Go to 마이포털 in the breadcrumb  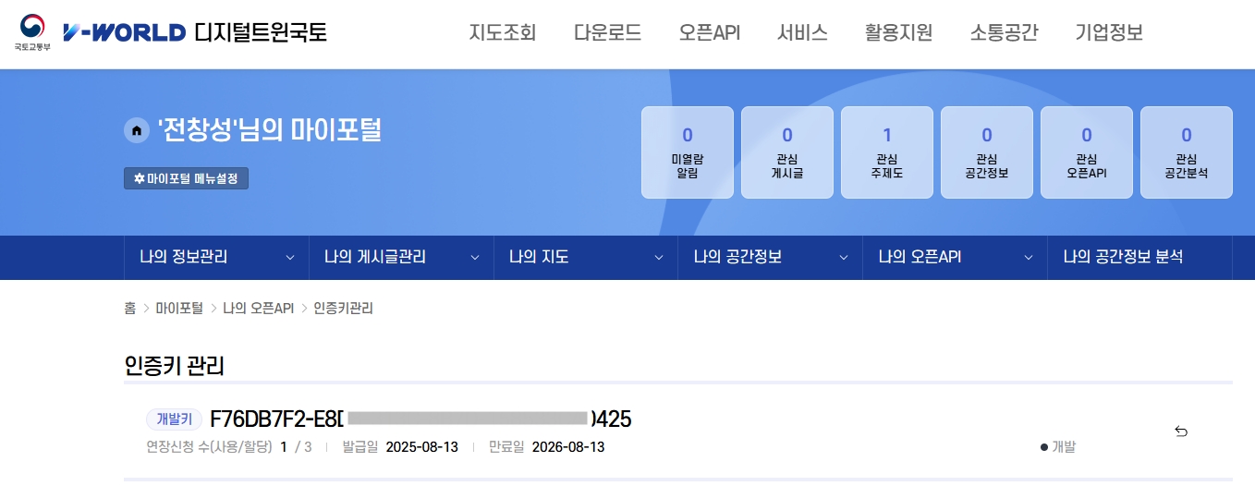179,309
